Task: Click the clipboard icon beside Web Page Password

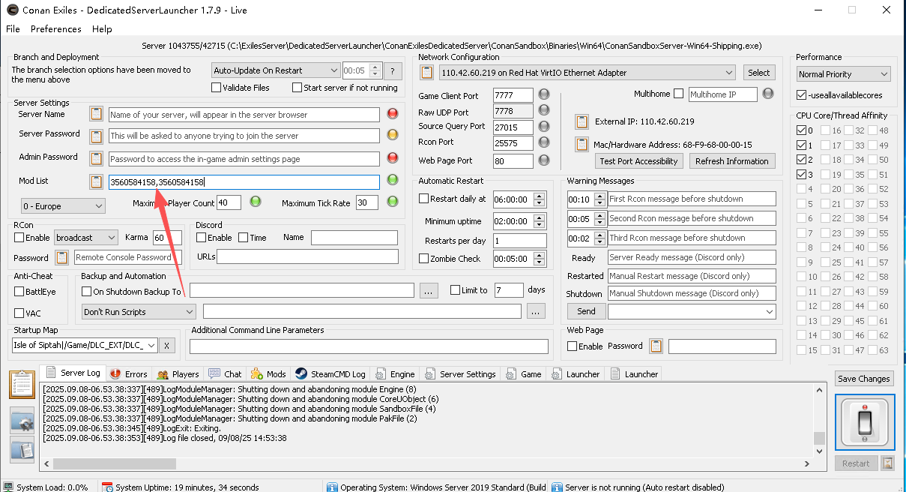Action: pyautogui.click(x=656, y=346)
